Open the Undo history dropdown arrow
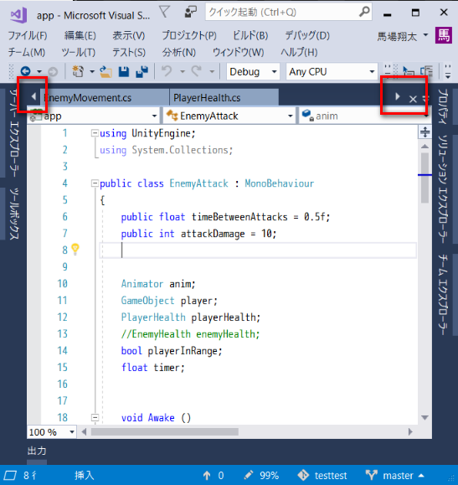The height and width of the screenshot is (485, 458). click(183, 72)
